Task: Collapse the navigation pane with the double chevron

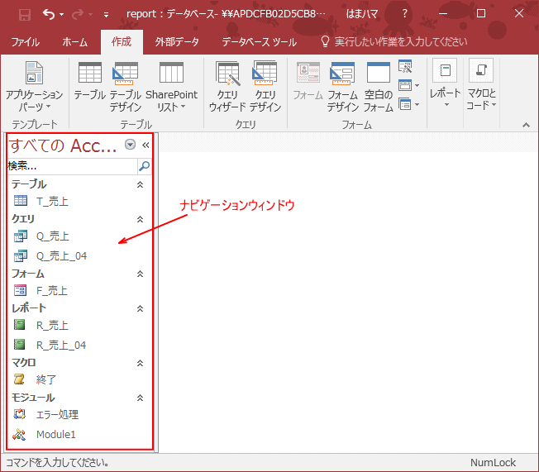Action: [145, 145]
